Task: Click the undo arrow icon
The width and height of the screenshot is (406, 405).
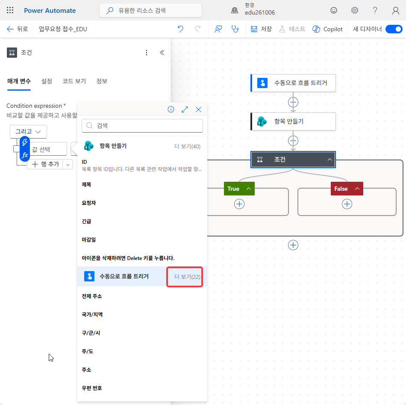Action: [180, 29]
